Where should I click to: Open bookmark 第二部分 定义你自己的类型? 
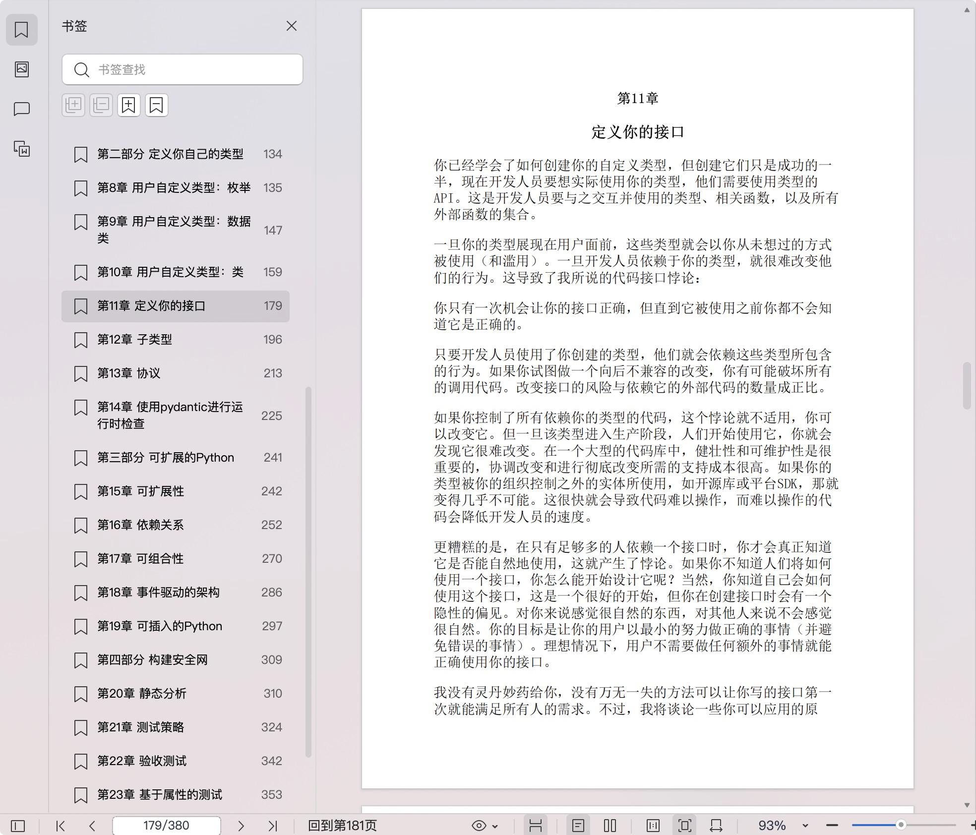[176, 154]
